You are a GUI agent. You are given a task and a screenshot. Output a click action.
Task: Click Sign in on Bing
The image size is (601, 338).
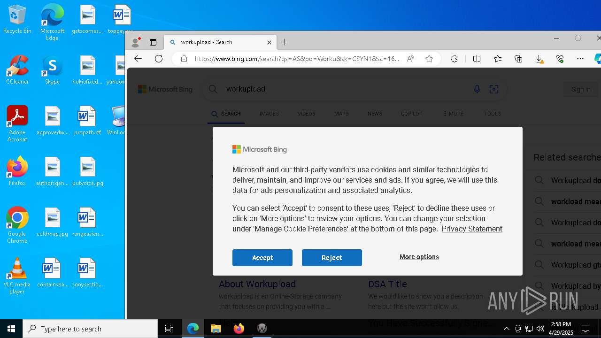pos(581,89)
